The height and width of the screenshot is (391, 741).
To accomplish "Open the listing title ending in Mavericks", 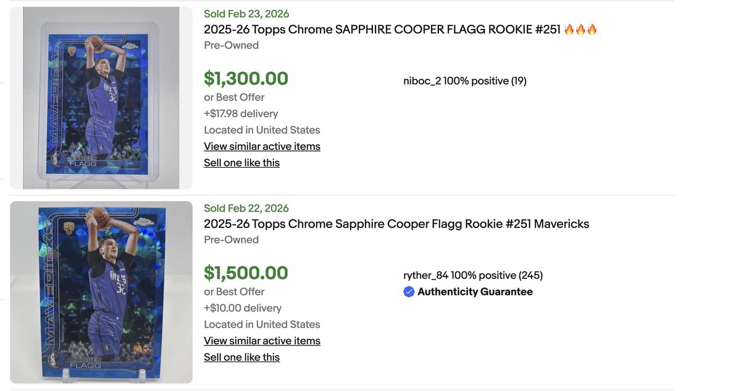I will (396, 224).
